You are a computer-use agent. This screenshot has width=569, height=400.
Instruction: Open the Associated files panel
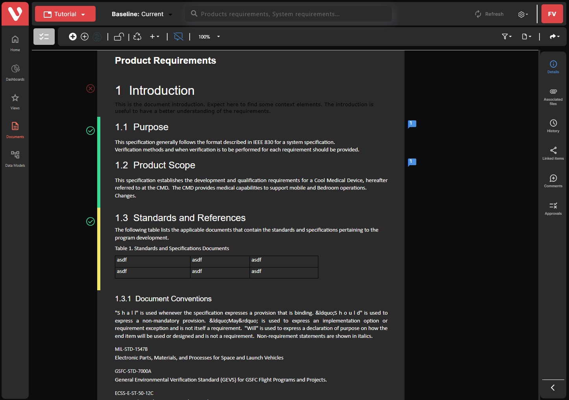[x=553, y=96]
